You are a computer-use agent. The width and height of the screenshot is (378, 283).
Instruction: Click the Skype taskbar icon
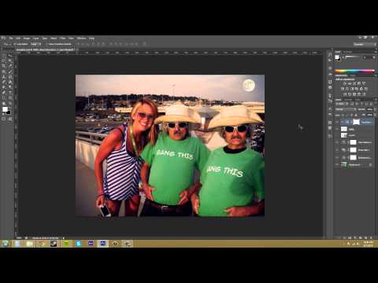79,244
